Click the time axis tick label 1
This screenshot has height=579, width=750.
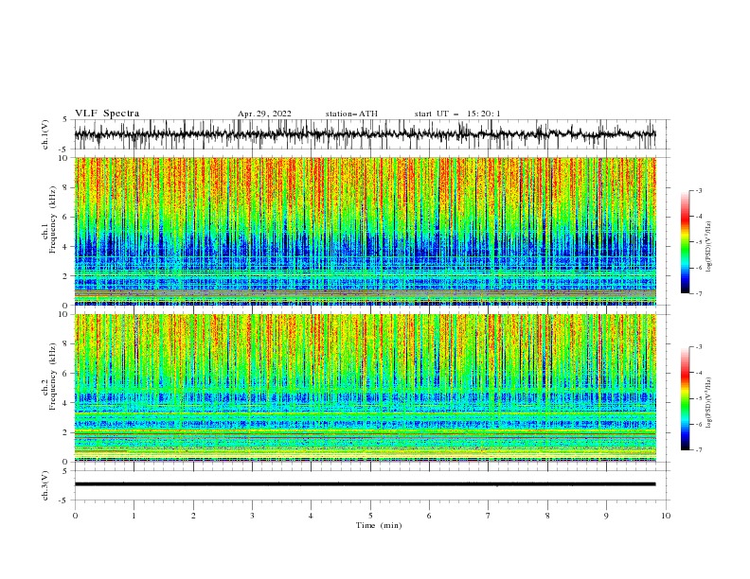134,516
